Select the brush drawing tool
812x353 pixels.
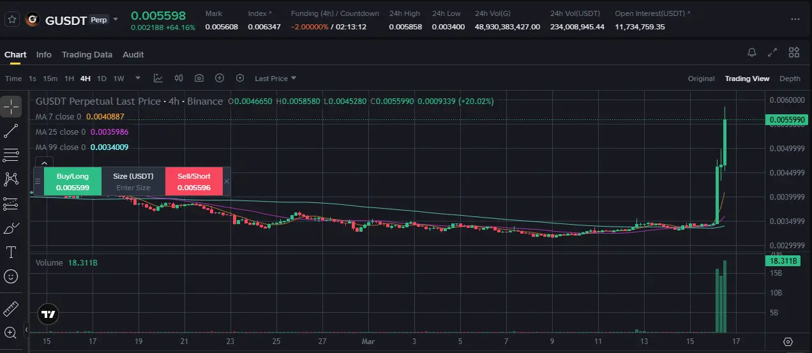tap(11, 228)
